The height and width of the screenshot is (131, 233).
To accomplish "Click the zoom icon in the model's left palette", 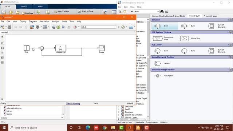I will [x=2, y=43].
